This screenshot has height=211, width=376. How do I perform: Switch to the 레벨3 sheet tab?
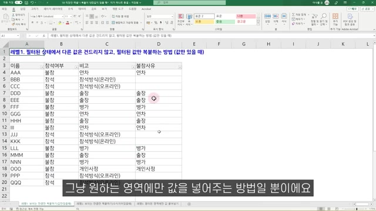pyautogui.click(x=157, y=204)
